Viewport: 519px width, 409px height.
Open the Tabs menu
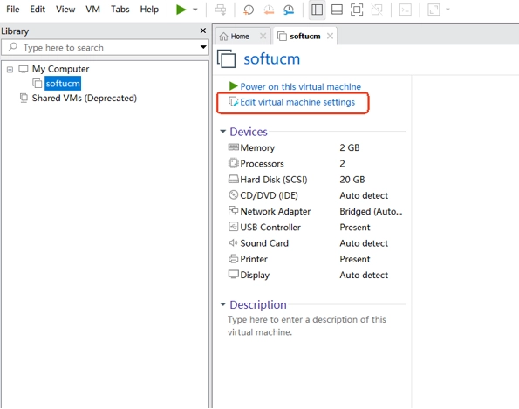120,10
